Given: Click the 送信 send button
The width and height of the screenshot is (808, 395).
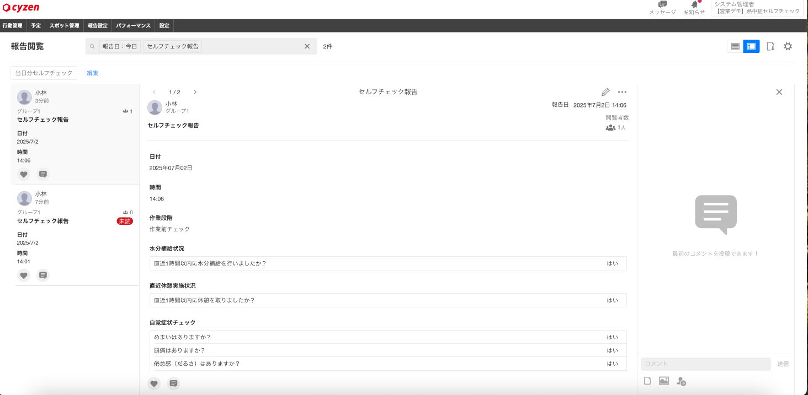Looking at the screenshot, I should (x=783, y=364).
